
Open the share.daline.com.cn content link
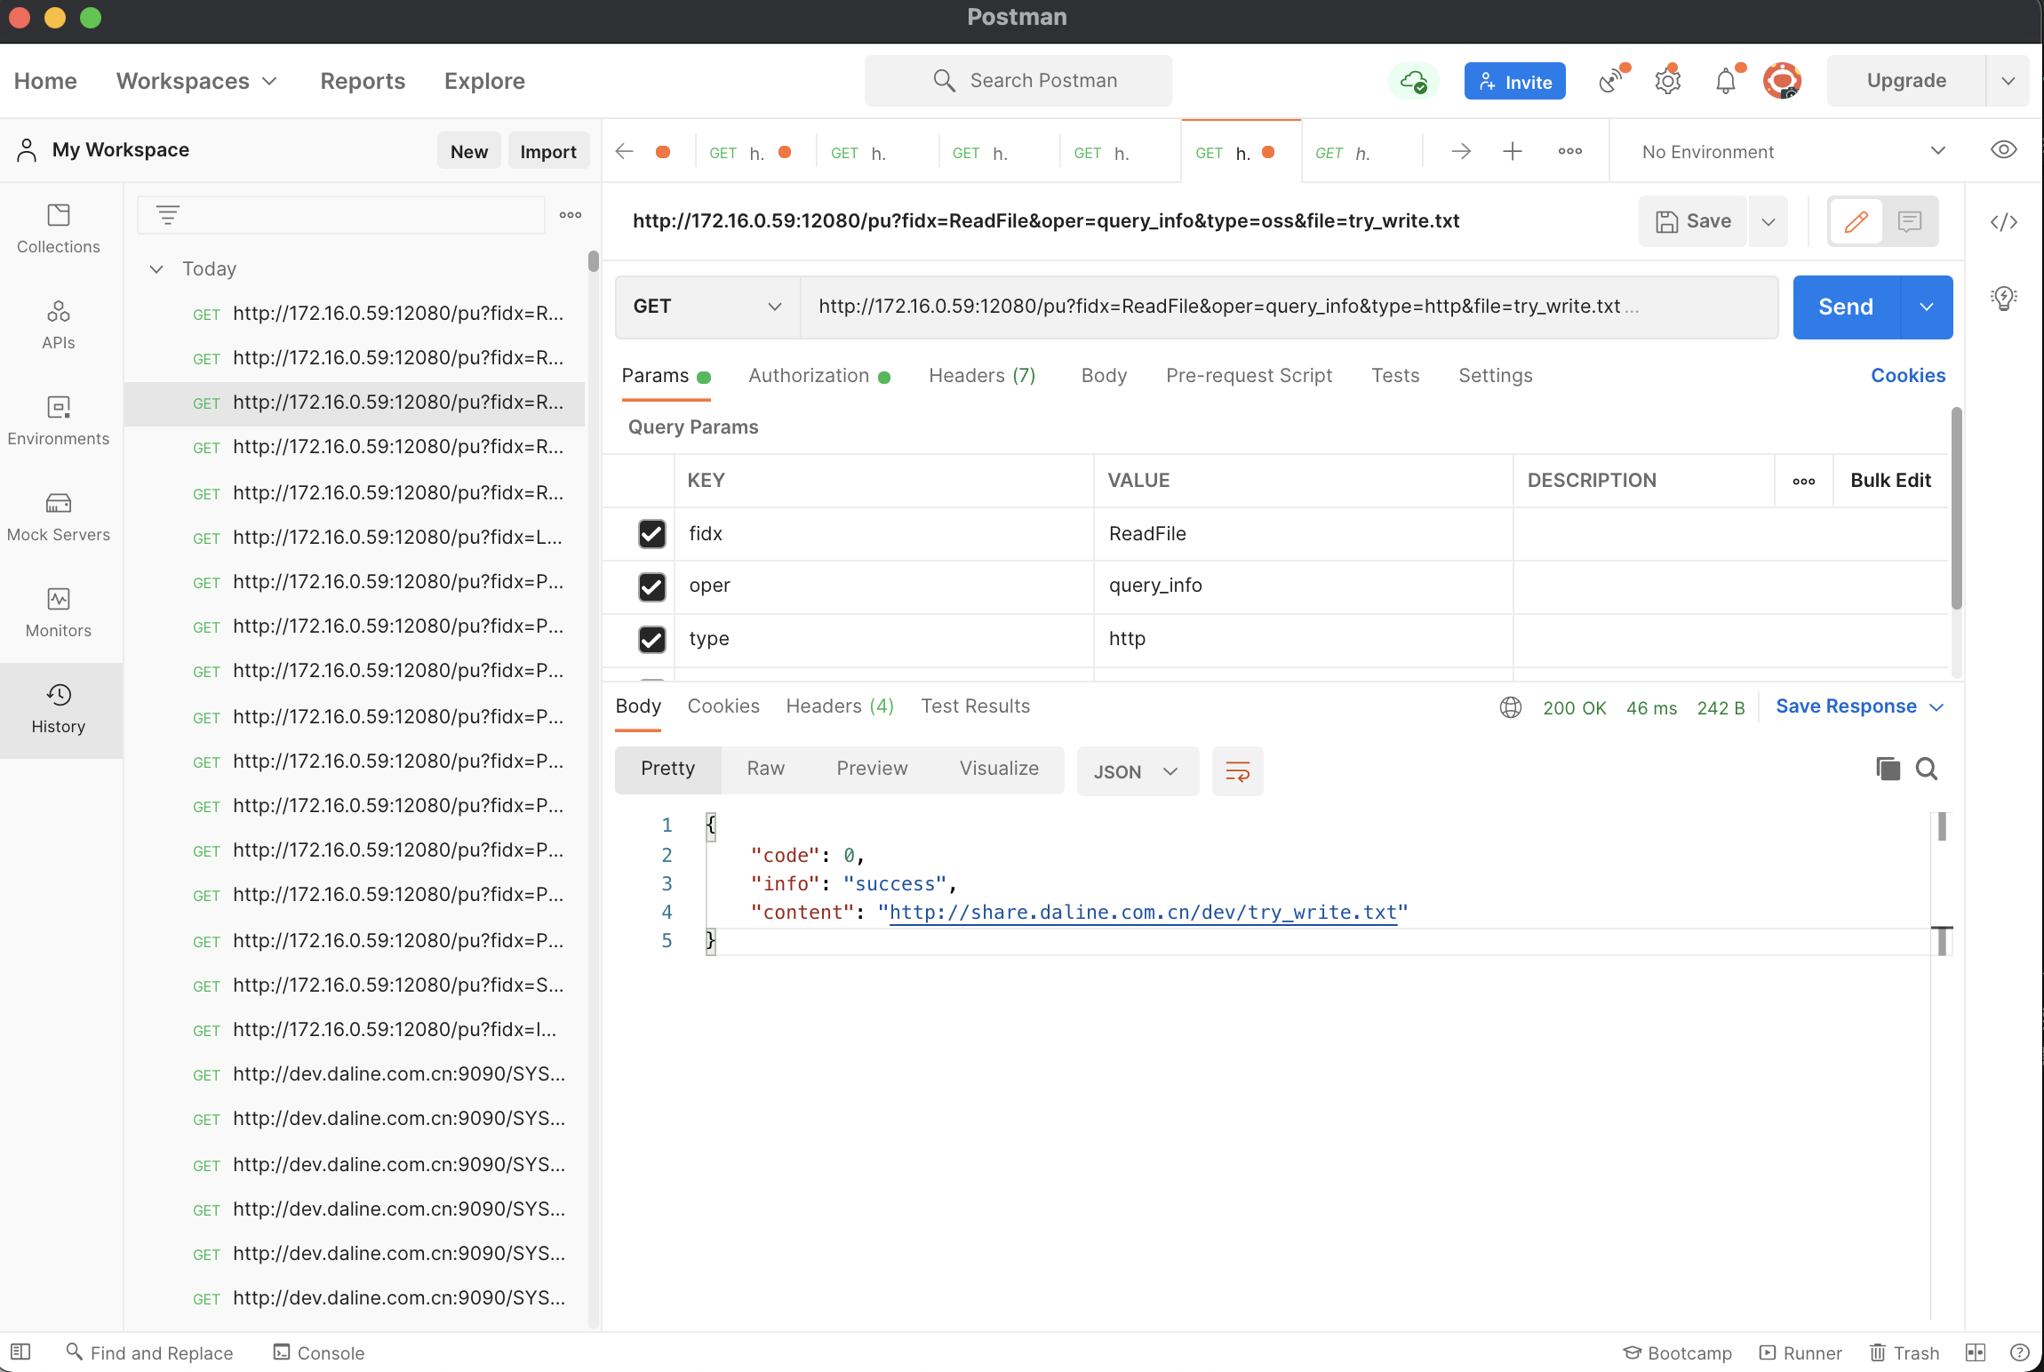1143,913
